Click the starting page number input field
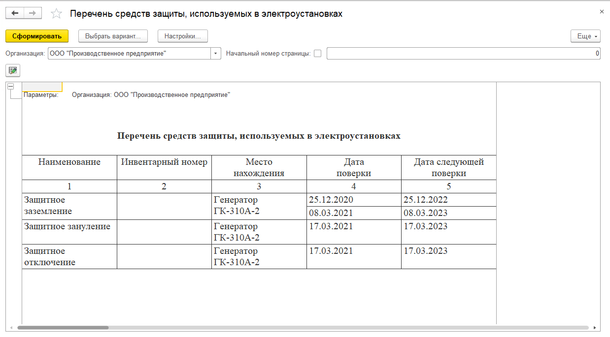This screenshot has height=337, width=610. (463, 54)
